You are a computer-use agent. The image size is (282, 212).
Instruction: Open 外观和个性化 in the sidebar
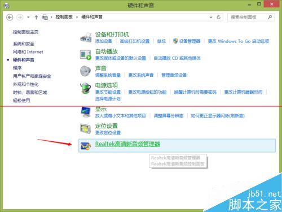tap(25, 84)
